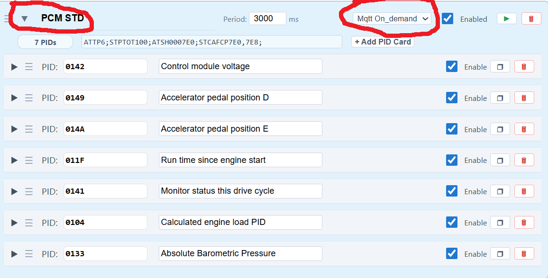Grab the drag handle of PID 0149 row
The height and width of the screenshot is (278, 548).
tap(28, 98)
